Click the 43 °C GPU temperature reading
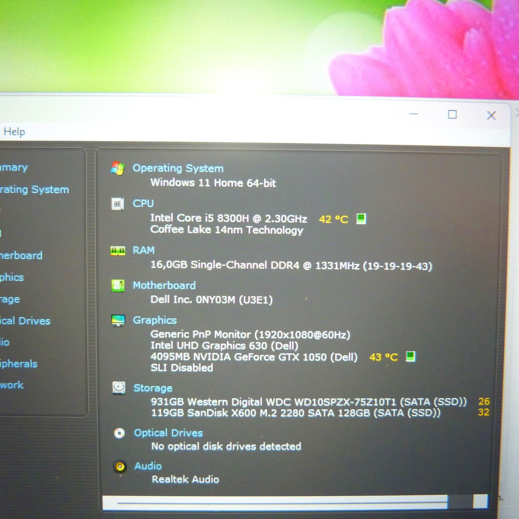Image resolution: width=519 pixels, height=519 pixels. 383,357
